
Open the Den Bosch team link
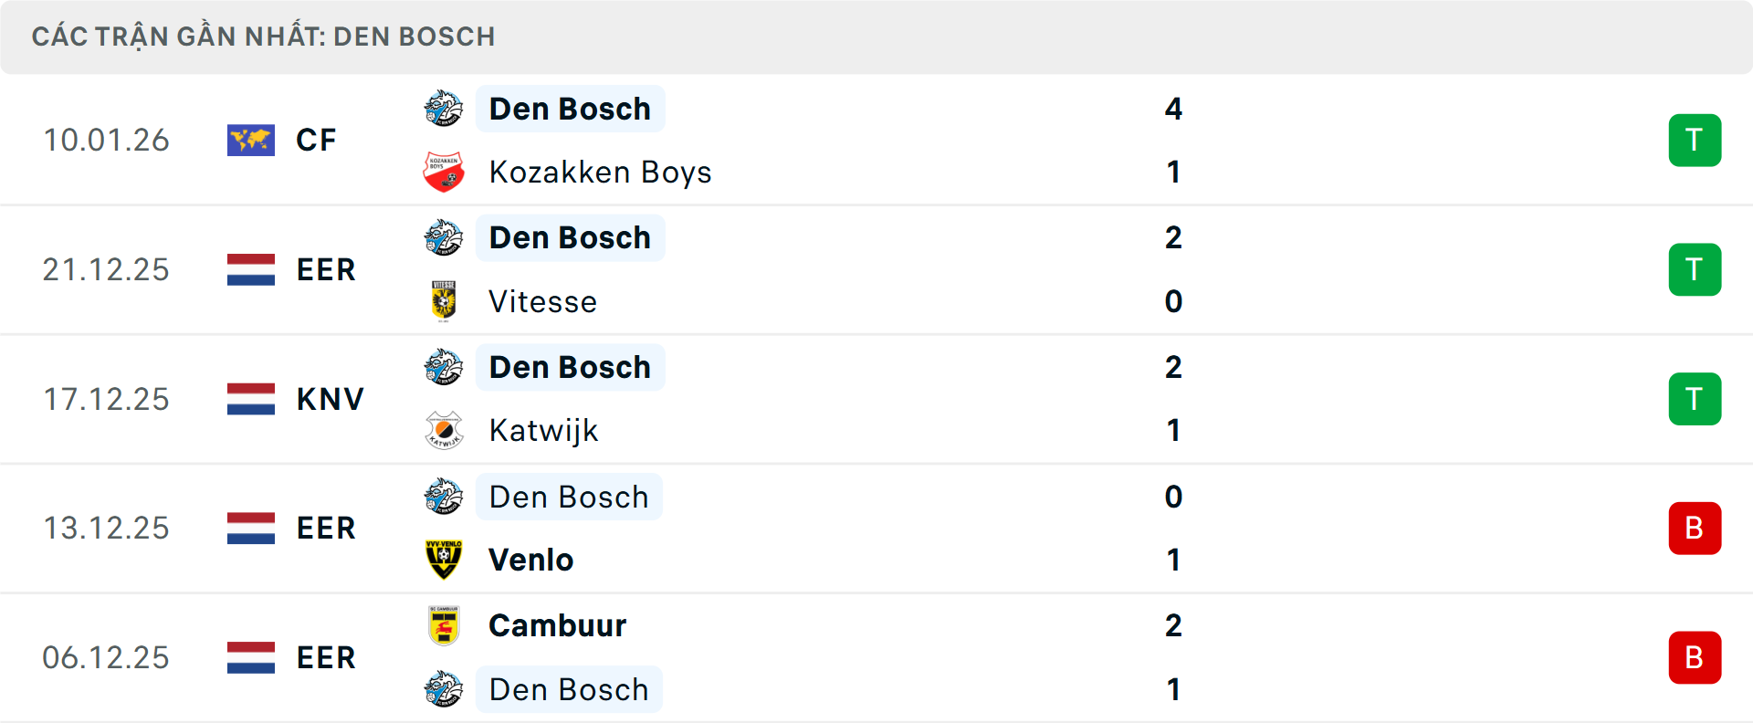(570, 109)
